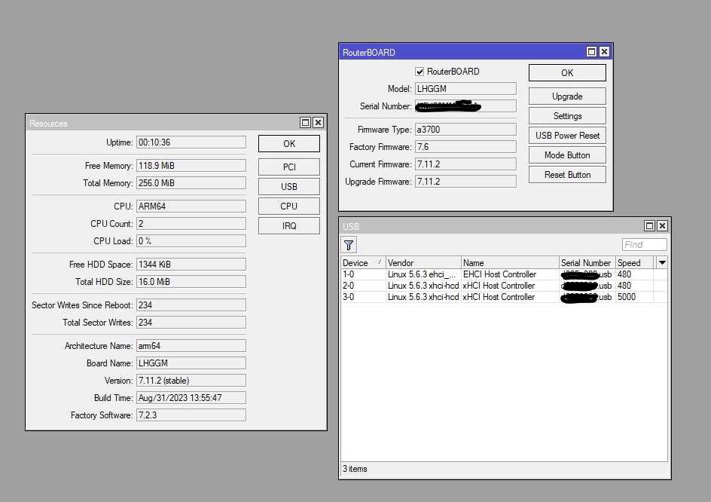
Task: Select the Version field showing 7.11.2 stable
Action: click(x=191, y=381)
